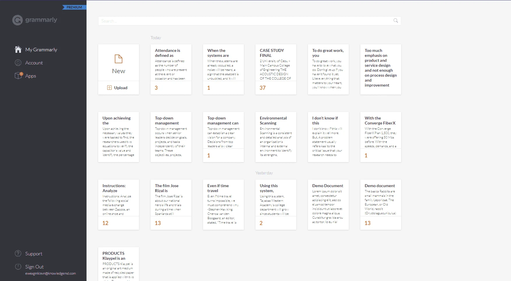The image size is (511, 281).
Task: Open 'Top-down management' document
Action: [x=171, y=137]
